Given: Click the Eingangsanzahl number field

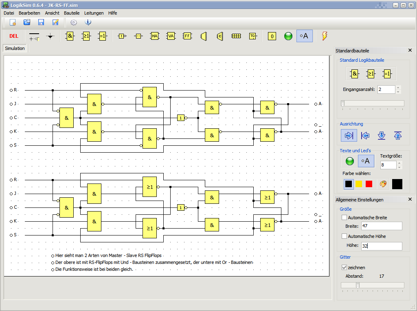Looking at the screenshot, I should click(x=386, y=89).
